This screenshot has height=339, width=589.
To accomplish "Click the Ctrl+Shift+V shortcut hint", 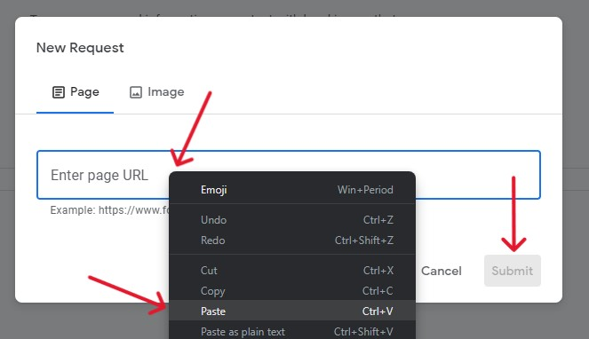I will pos(363,332).
